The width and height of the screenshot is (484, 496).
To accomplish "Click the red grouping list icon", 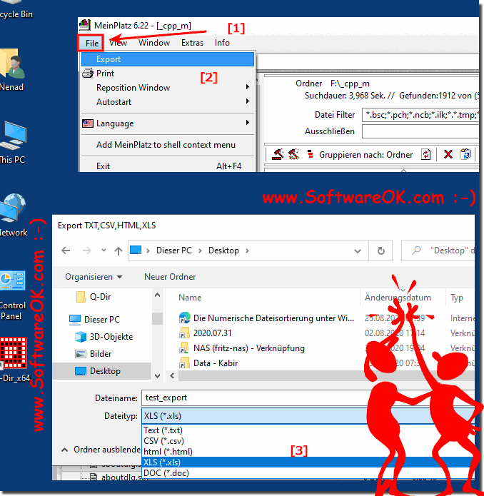I will [311, 154].
